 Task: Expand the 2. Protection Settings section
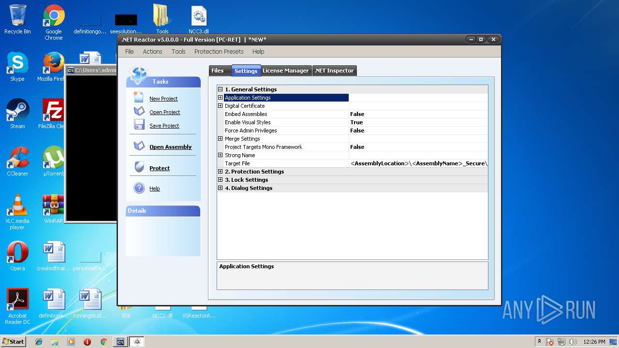221,171
